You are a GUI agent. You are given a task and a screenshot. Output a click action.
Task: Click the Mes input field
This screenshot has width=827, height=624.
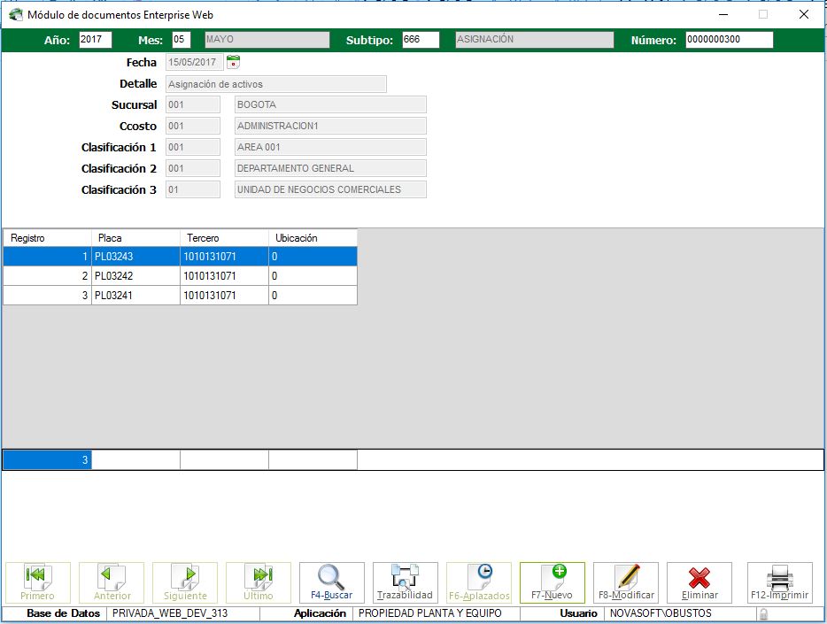181,40
